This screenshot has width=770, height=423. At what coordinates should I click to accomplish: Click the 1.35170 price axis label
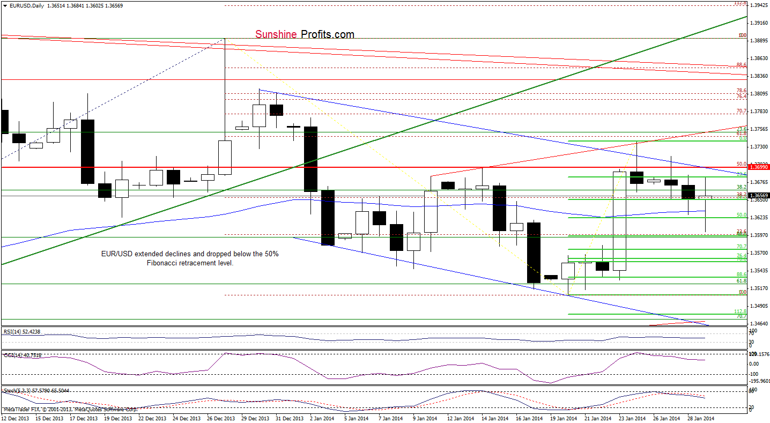point(759,288)
